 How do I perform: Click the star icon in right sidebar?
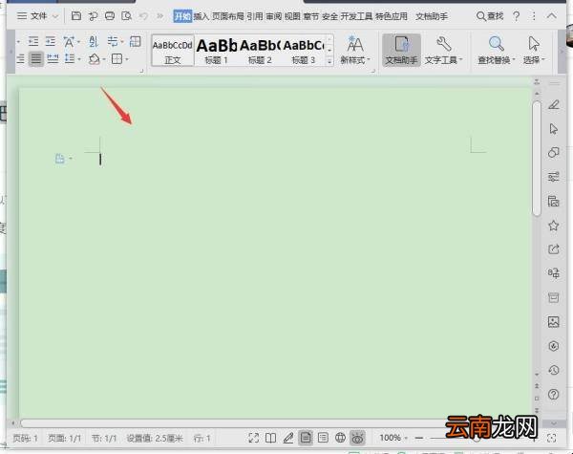tap(554, 226)
